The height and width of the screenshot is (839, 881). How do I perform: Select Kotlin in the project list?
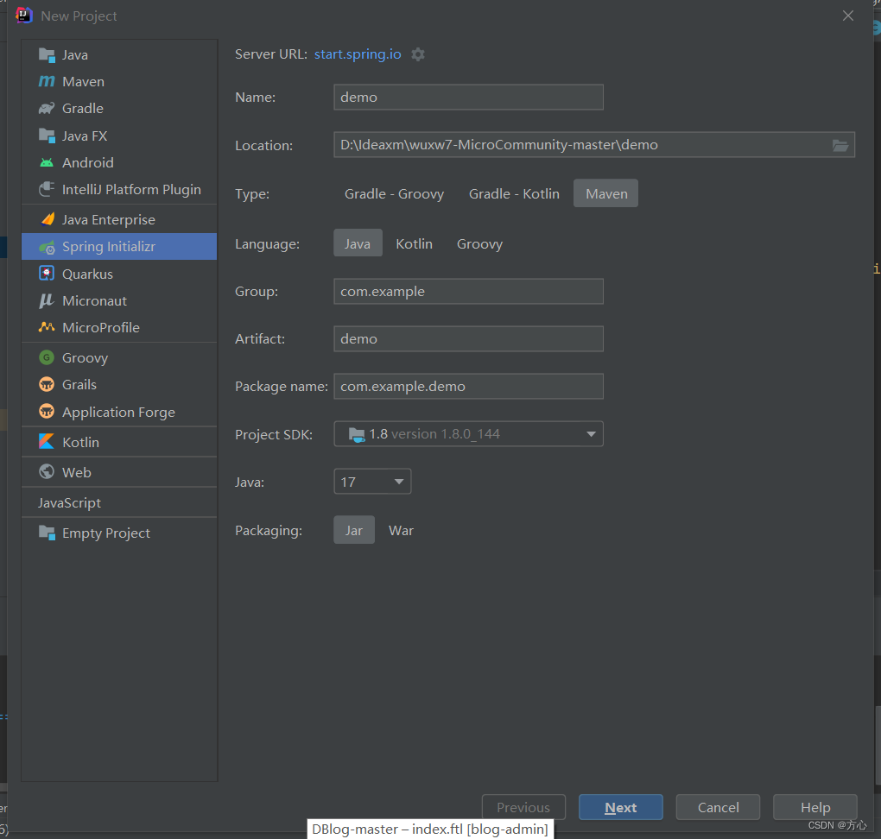119,442
